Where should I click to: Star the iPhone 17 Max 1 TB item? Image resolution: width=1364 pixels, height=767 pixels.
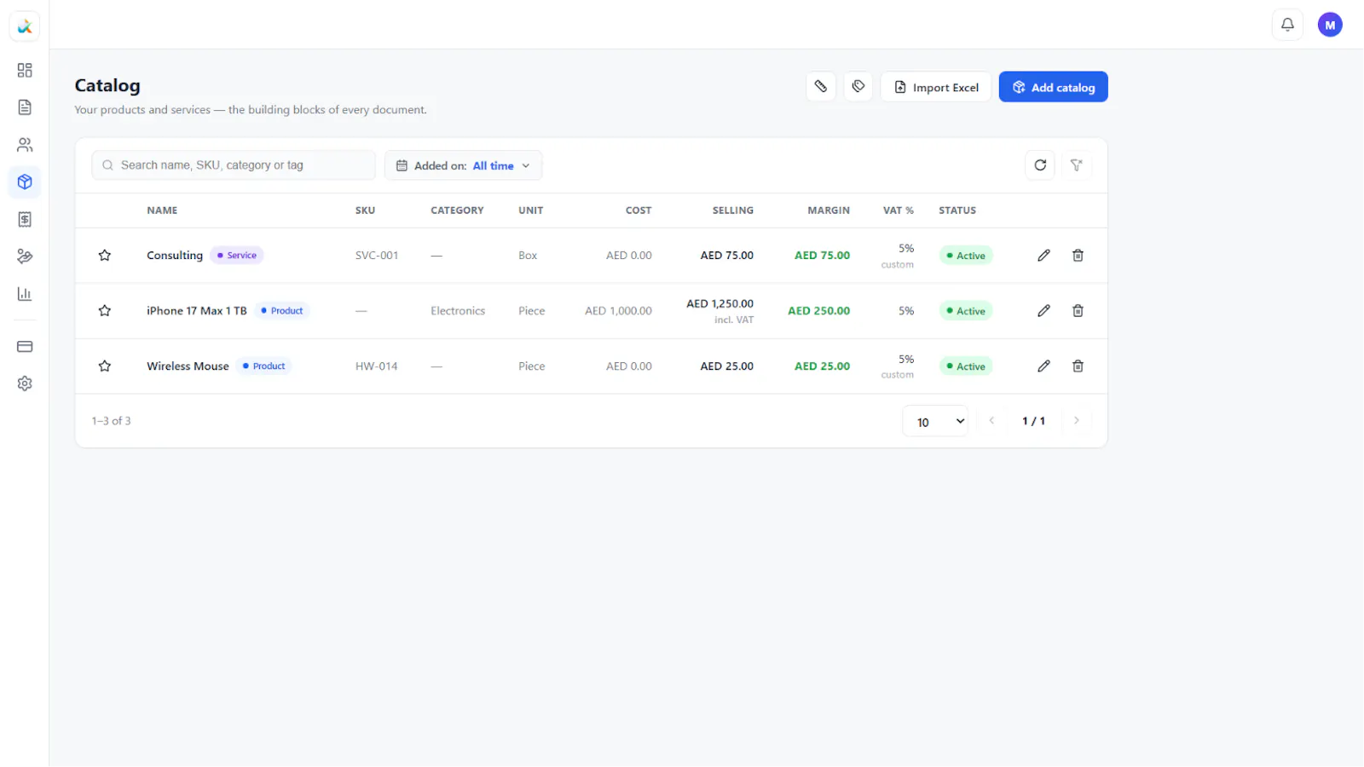tap(105, 311)
